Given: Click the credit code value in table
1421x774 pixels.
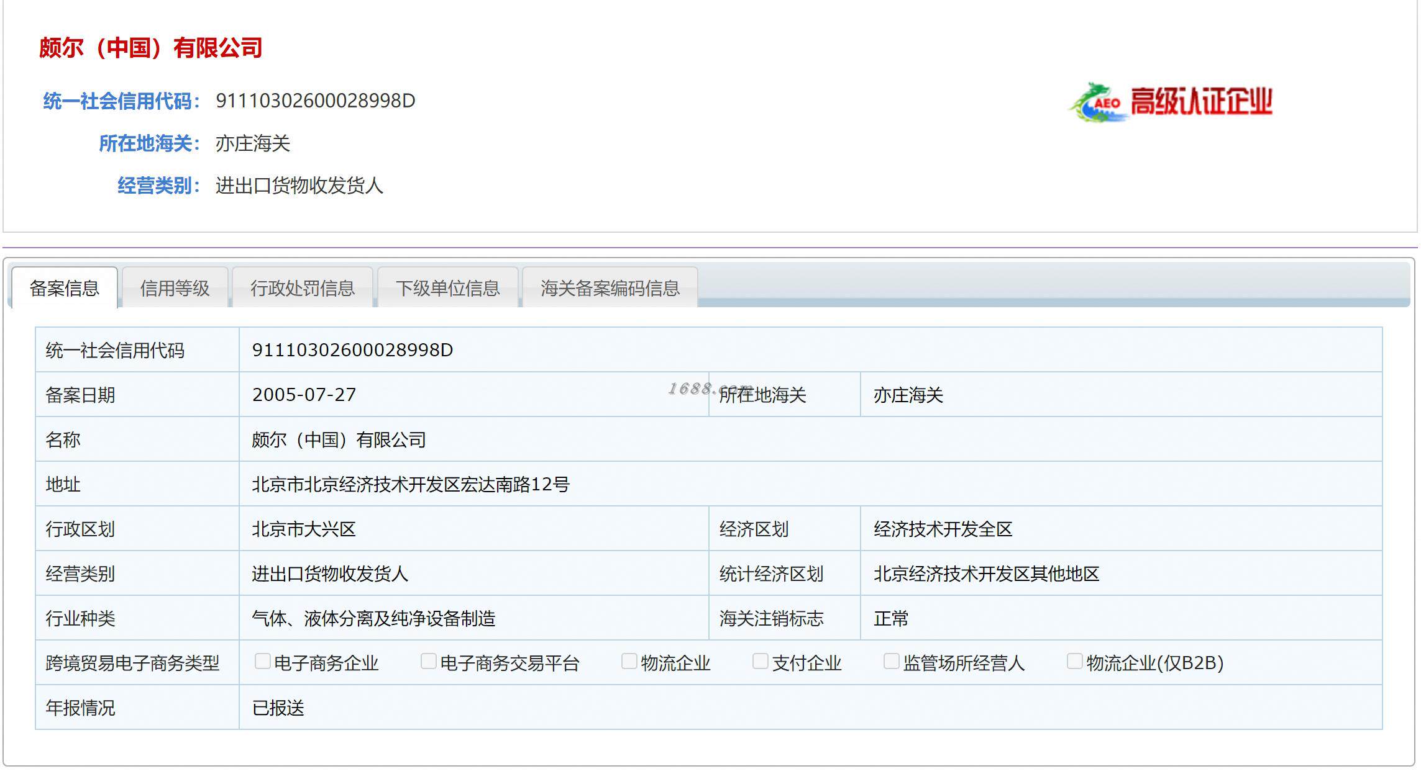Looking at the screenshot, I should (x=352, y=350).
